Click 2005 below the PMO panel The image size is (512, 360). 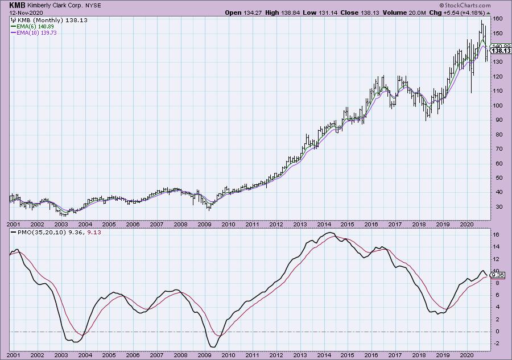pos(109,355)
